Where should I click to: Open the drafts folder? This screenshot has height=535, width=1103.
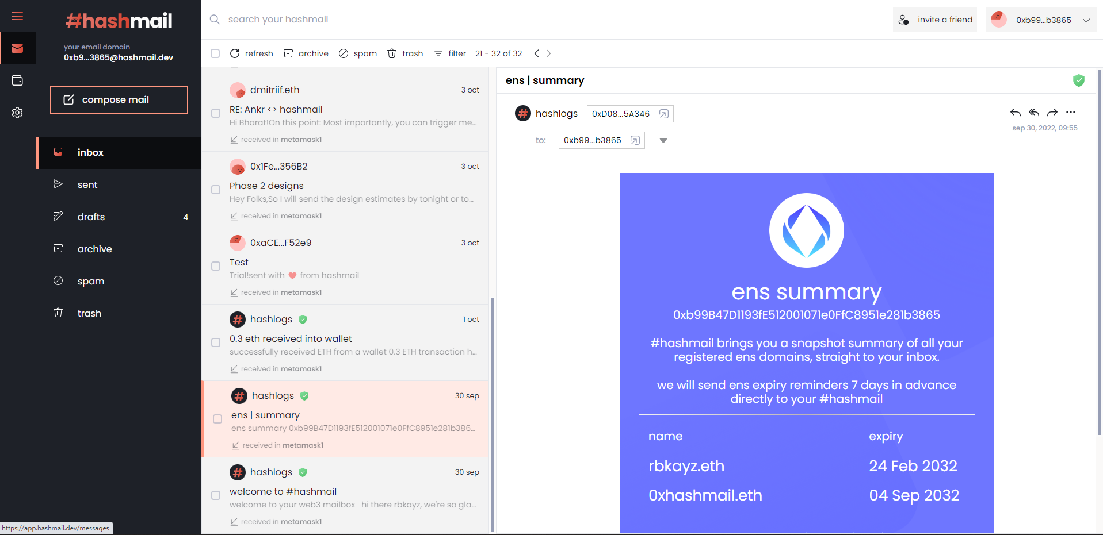tap(119, 217)
